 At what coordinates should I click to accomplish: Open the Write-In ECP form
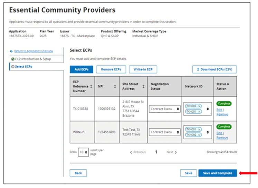coord(143,69)
